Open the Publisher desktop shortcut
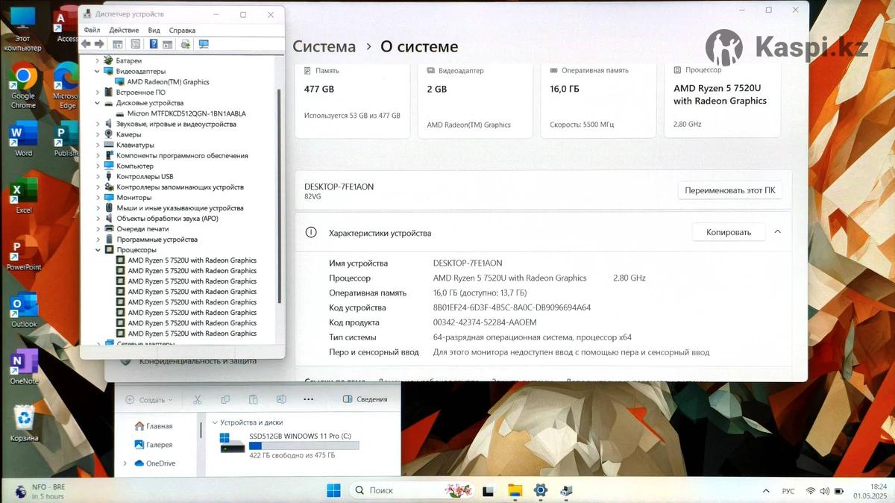 point(66,140)
